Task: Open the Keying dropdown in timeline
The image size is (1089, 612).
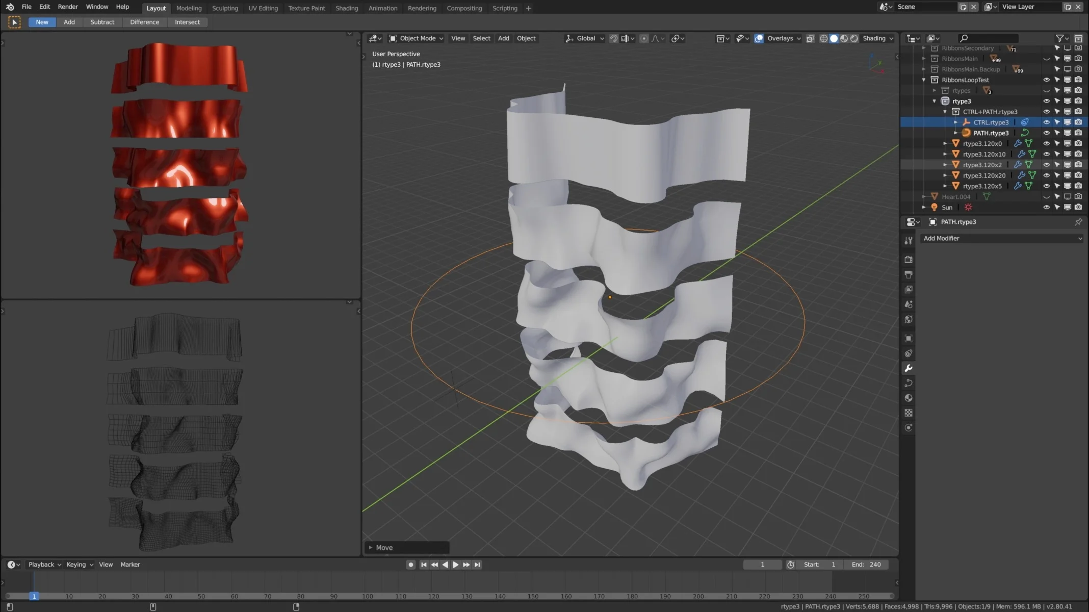Action: point(80,565)
